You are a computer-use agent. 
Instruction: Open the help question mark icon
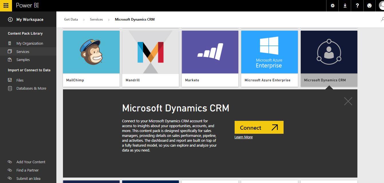[357, 5]
